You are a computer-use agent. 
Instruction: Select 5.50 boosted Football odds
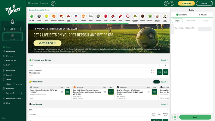[68, 92]
